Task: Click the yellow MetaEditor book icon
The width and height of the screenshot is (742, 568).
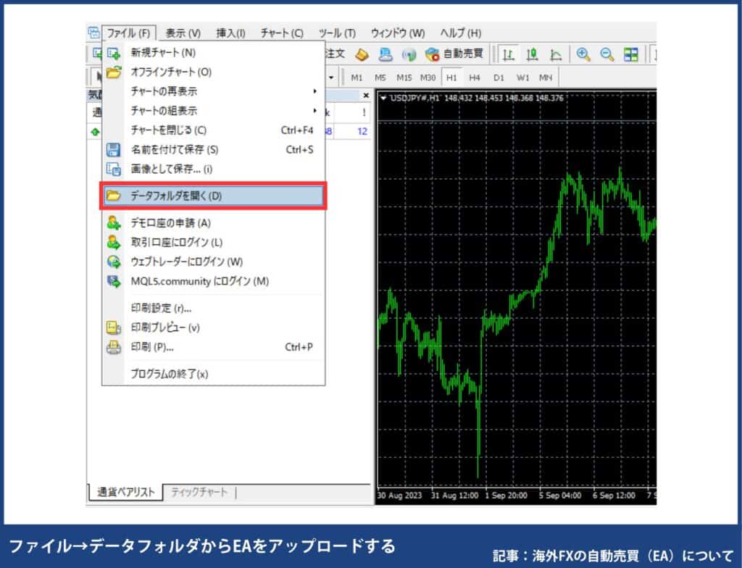Action: (x=362, y=54)
